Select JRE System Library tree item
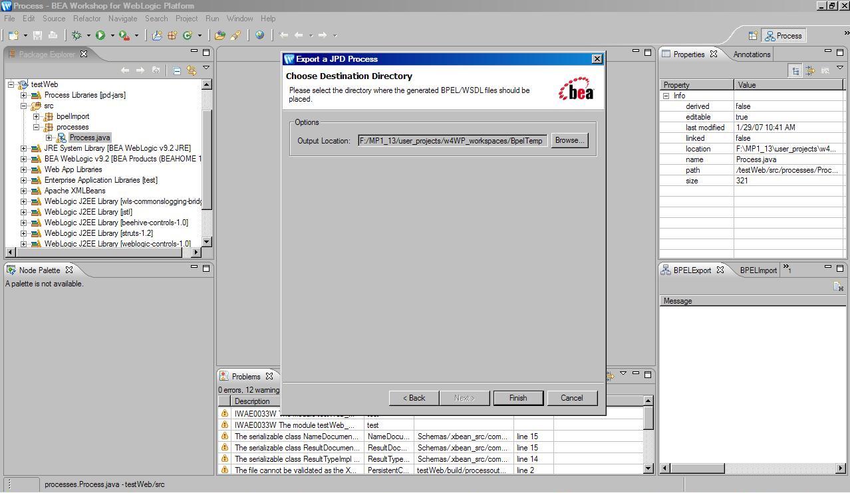The width and height of the screenshot is (850, 493). (x=117, y=148)
